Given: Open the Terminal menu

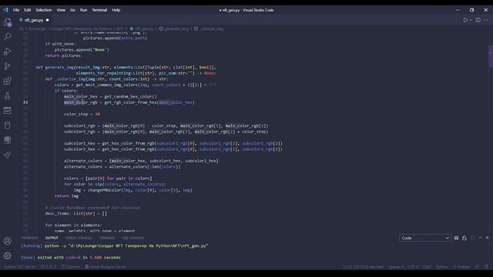Looking at the screenshot, I should [99, 10].
